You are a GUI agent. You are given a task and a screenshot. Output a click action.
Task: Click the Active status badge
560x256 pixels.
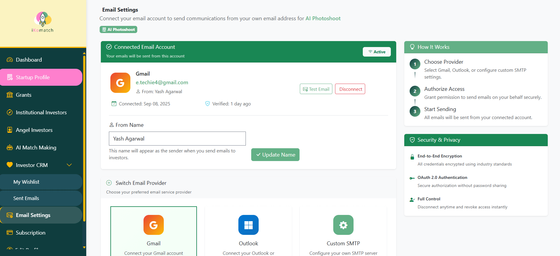pos(377,52)
